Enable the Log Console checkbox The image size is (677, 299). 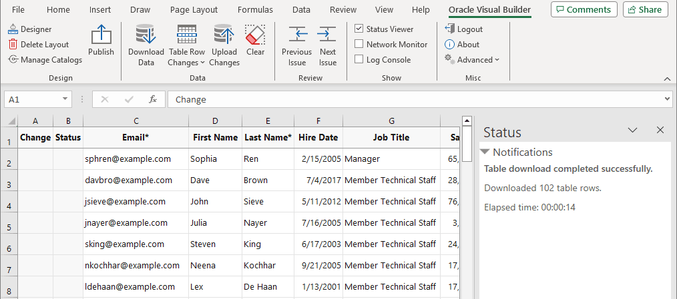tap(359, 59)
